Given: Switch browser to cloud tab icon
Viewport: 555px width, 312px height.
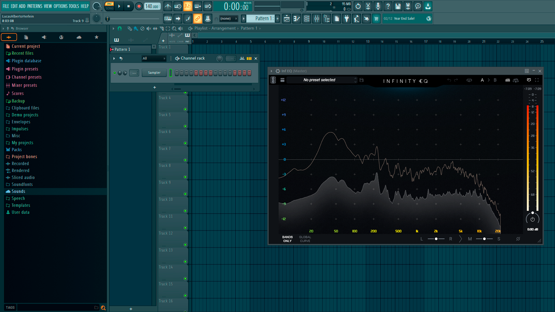Looking at the screenshot, I should click(x=79, y=37).
